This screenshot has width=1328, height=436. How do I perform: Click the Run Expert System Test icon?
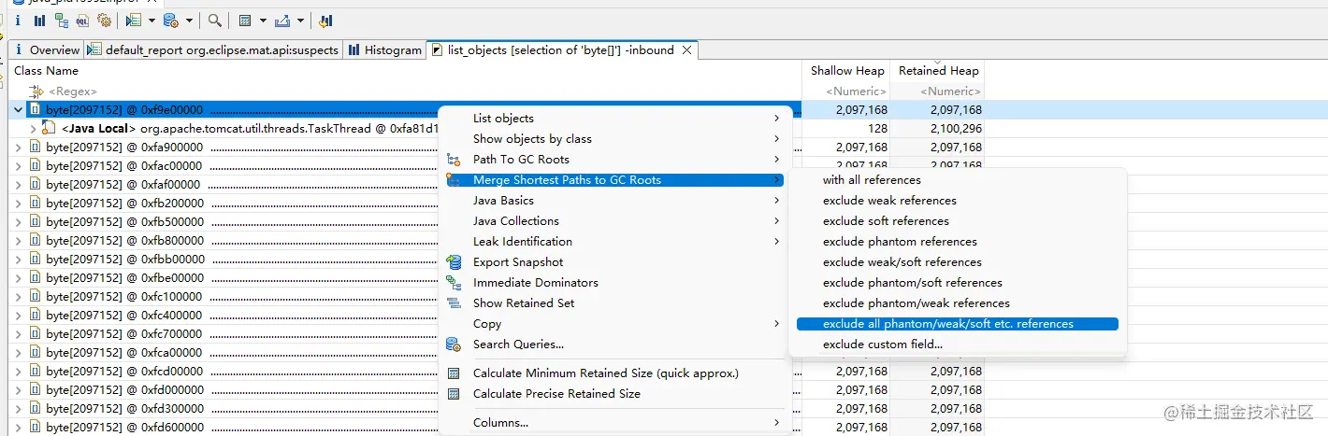(133, 20)
